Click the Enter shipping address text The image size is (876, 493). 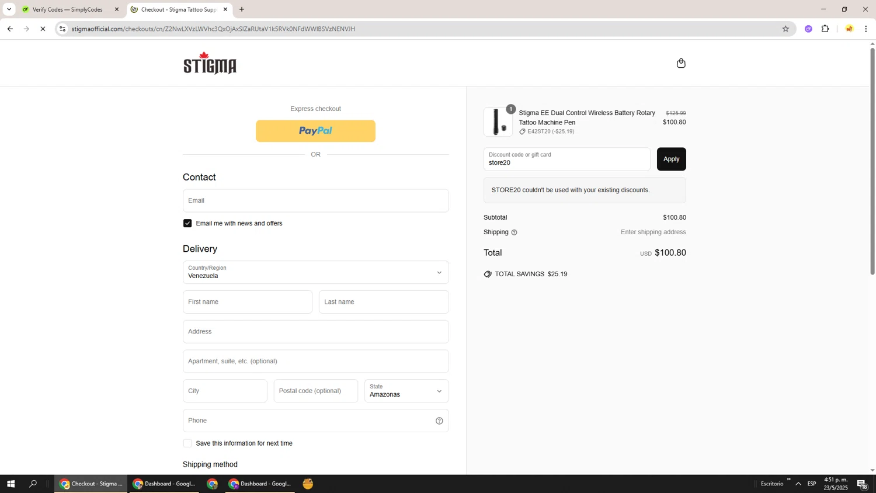coord(653,232)
